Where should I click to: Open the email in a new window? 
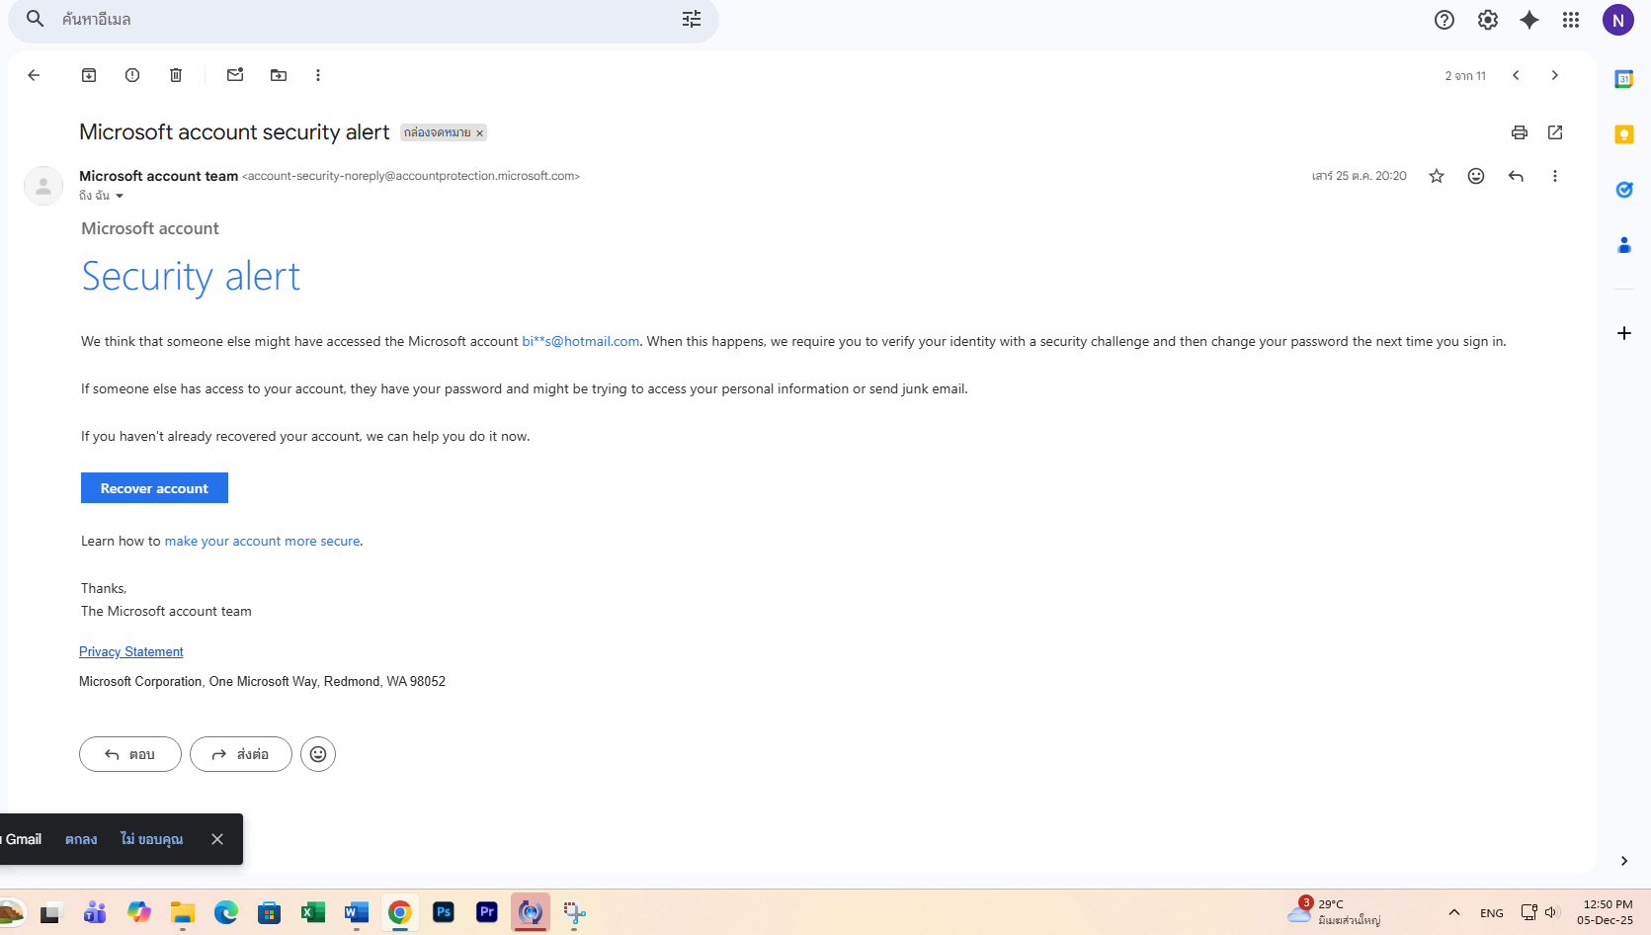pos(1555,132)
